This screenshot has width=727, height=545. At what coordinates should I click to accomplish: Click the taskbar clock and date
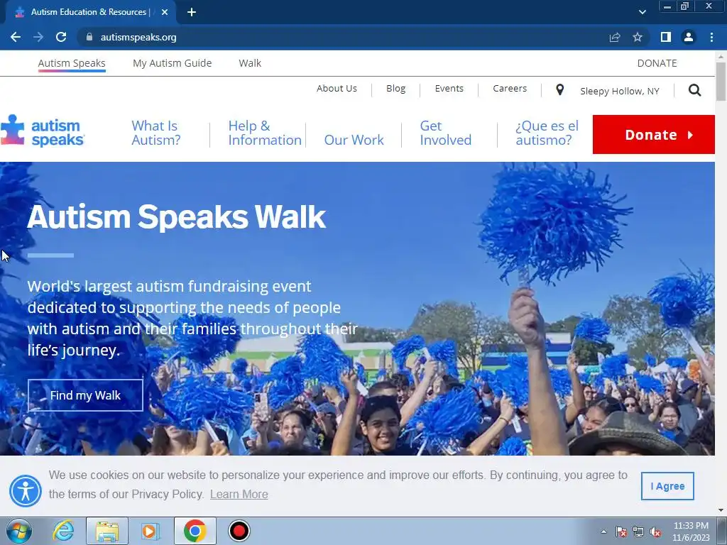(691, 532)
